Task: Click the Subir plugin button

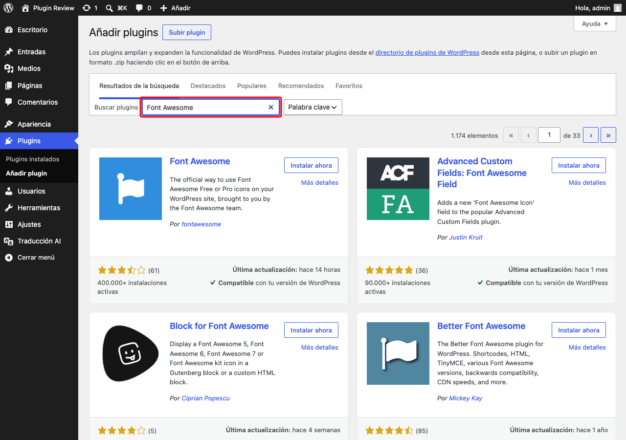Action: (x=187, y=32)
